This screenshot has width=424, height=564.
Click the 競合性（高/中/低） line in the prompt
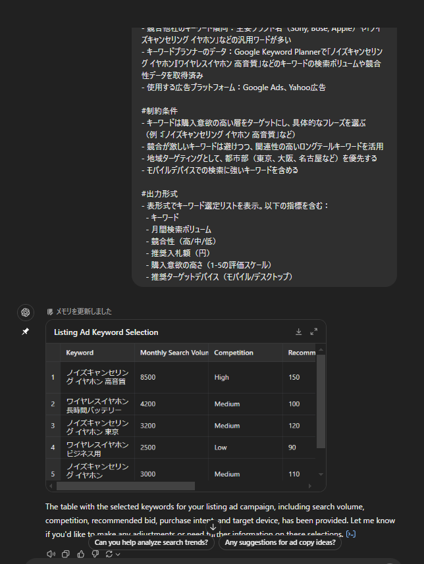point(182,242)
